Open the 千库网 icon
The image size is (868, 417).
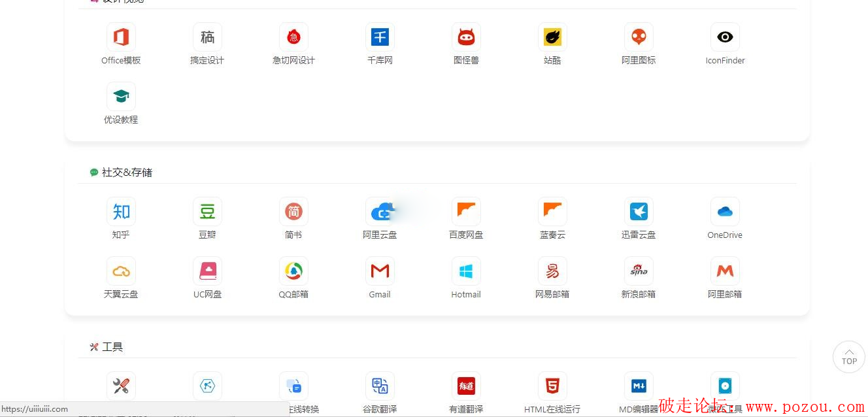tap(380, 37)
